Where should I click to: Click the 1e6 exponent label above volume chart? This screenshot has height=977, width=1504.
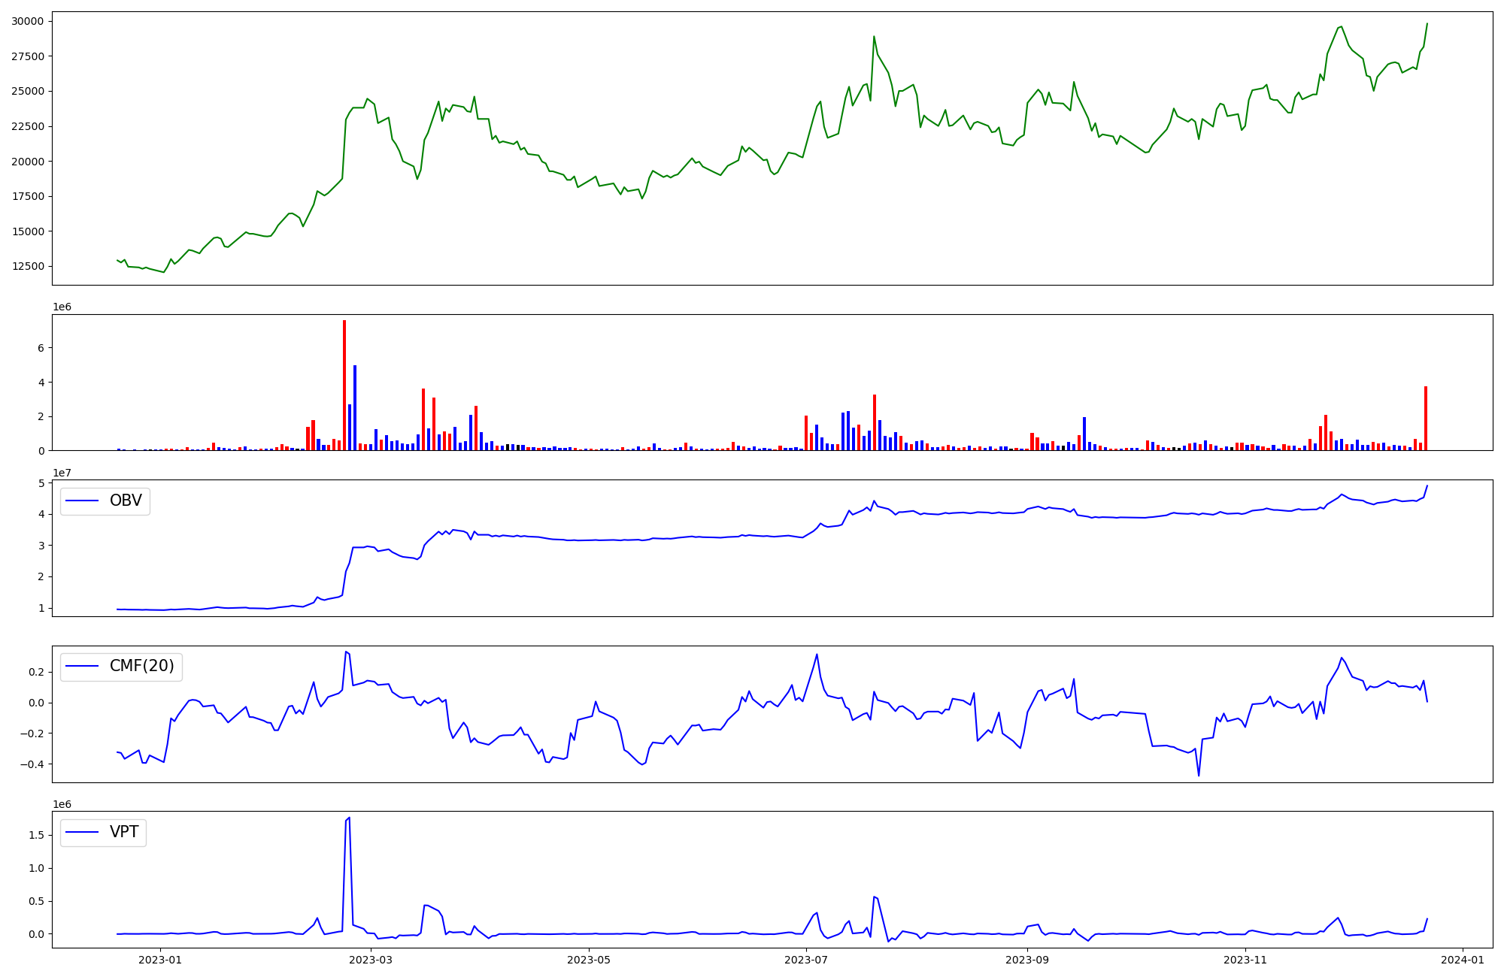(62, 307)
